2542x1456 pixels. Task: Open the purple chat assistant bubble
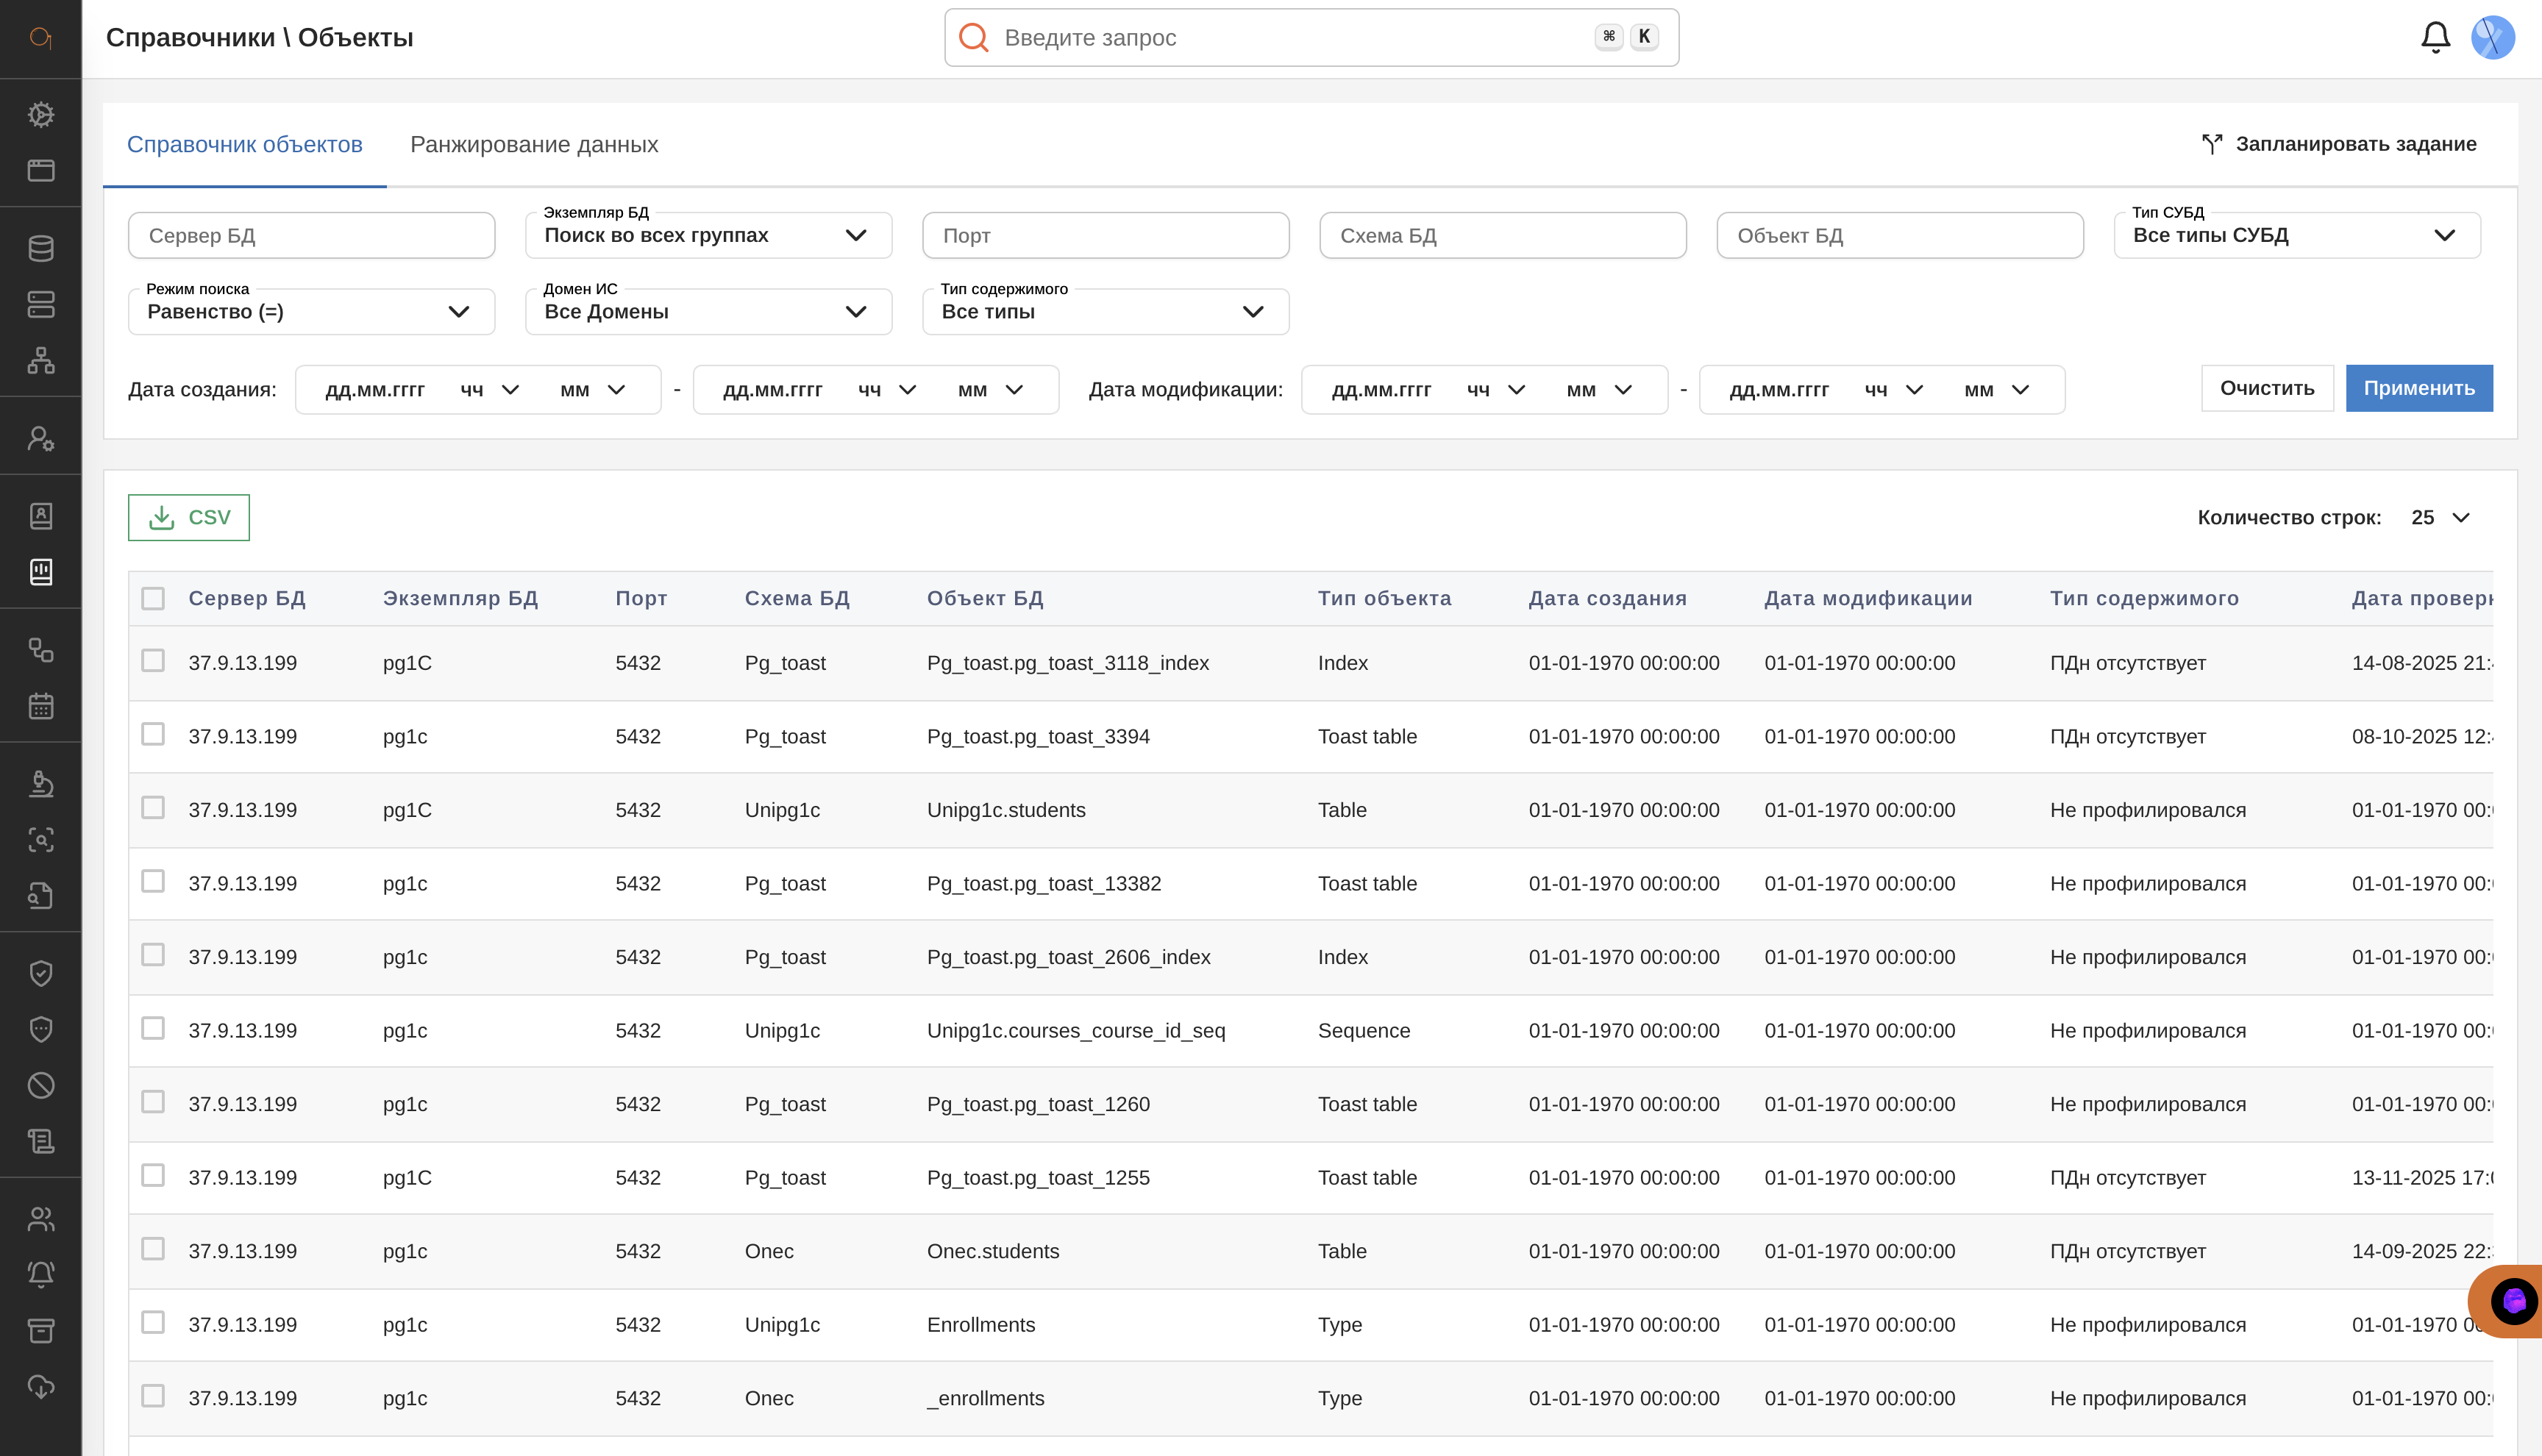2513,1301
